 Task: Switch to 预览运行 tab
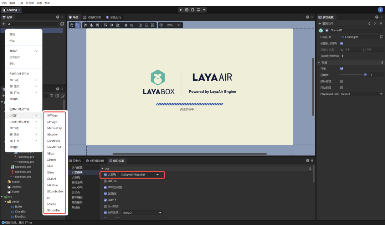coord(114,17)
